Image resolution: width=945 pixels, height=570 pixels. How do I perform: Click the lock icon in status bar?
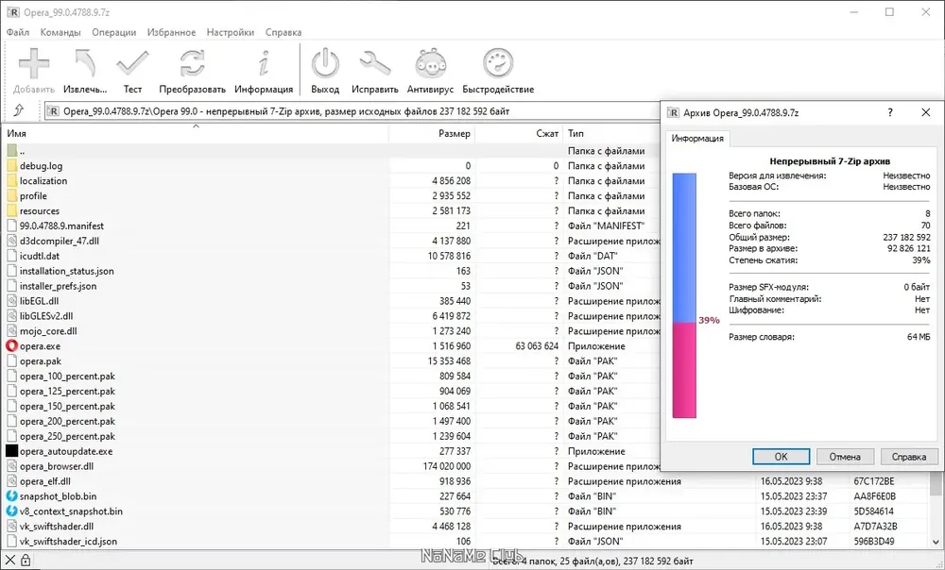pyautogui.click(x=26, y=561)
